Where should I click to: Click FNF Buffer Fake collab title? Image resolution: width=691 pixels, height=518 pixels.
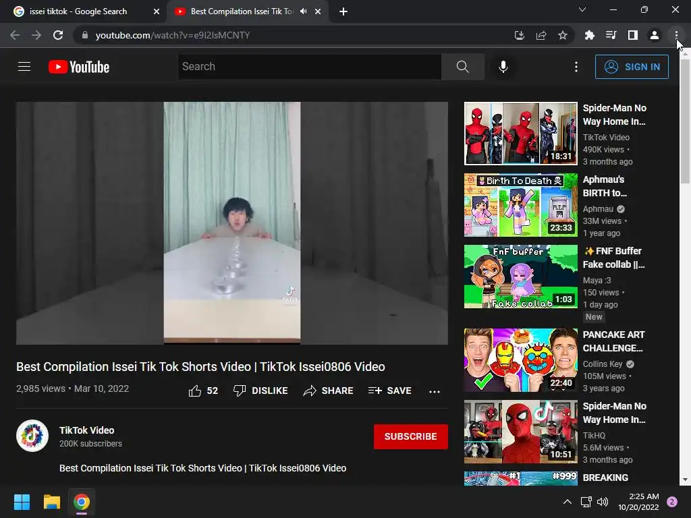[614, 258]
